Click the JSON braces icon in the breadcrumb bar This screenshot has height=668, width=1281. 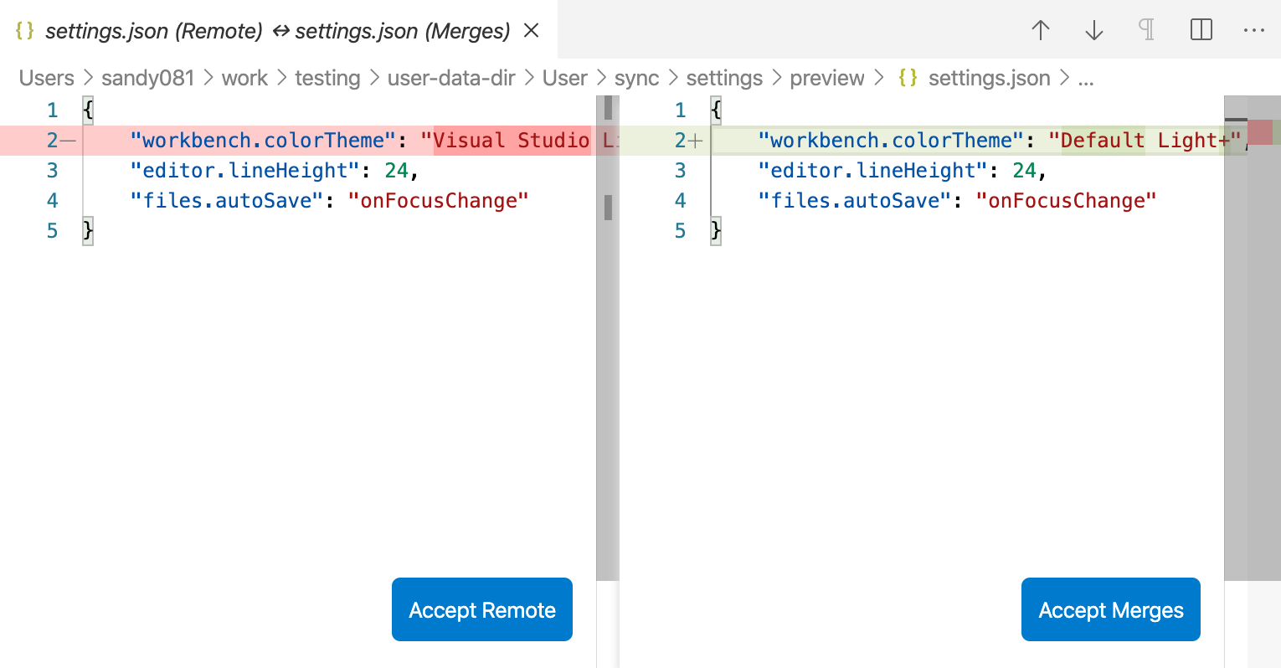click(x=908, y=77)
